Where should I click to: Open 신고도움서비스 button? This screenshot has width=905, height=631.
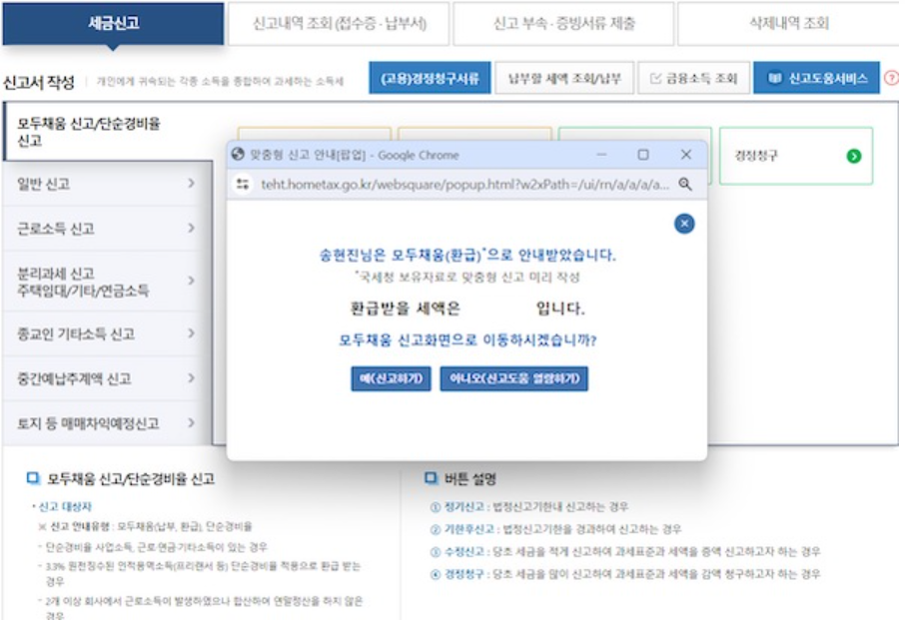[x=817, y=78]
